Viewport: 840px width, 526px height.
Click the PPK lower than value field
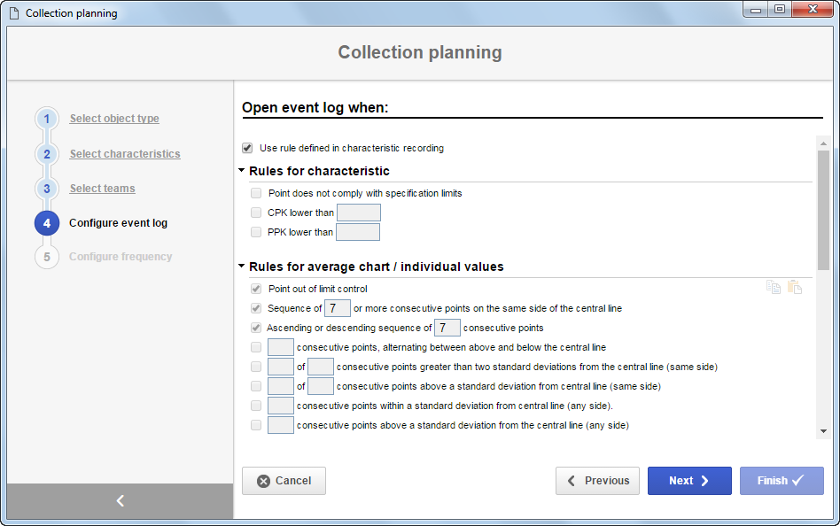pos(358,232)
